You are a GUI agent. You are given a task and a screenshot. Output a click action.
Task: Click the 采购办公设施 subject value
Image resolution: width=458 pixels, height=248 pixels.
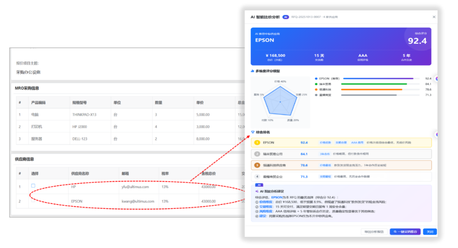[x=28, y=72]
